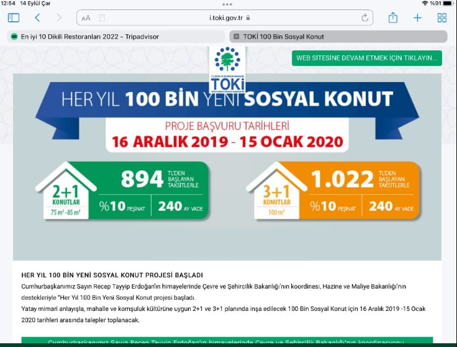Screen dimensions: 457x347
Task: Click %10 PEŞİNAT in the orange panel
Action: pyautogui.click(x=333, y=206)
